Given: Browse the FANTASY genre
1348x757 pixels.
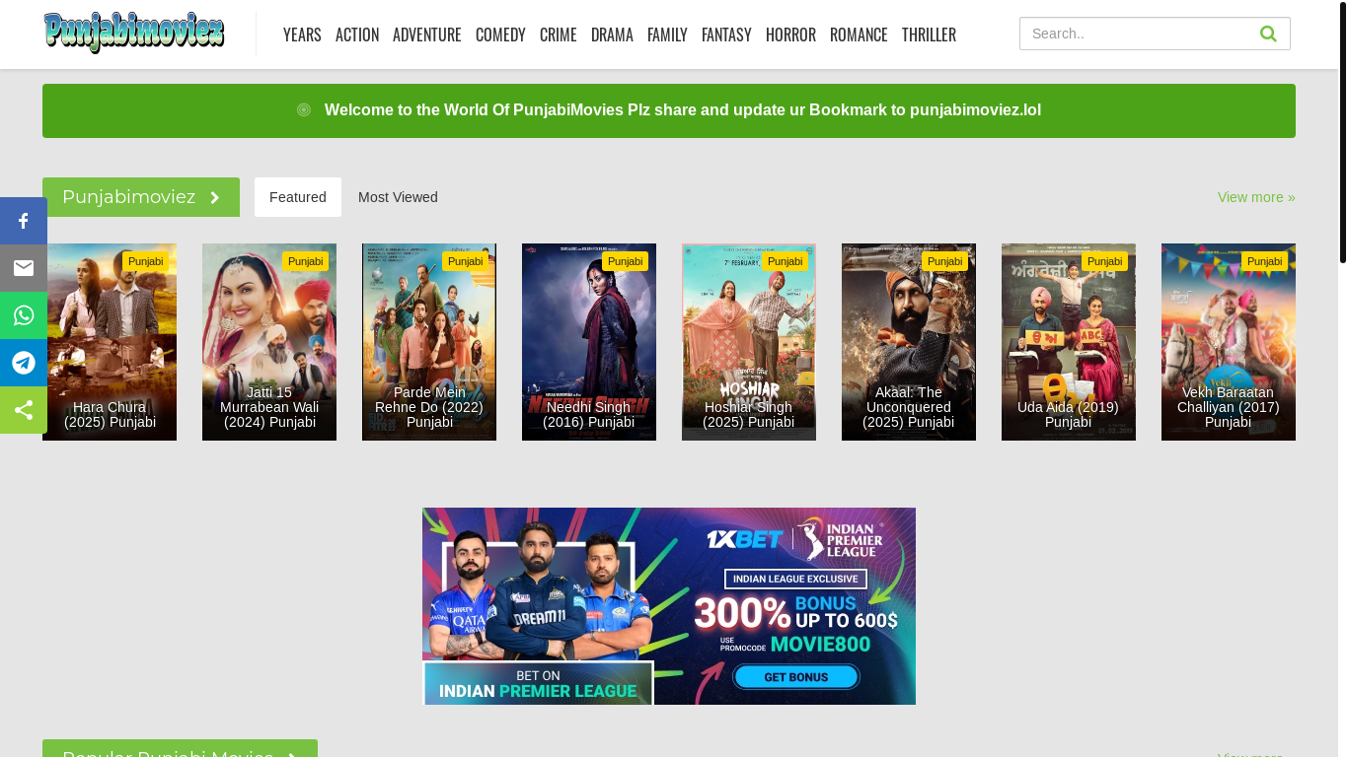Looking at the screenshot, I should 726,34.
